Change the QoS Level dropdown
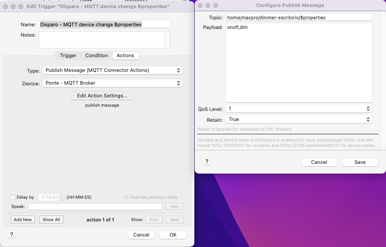Viewport: 386px width, 247px height. [299, 109]
